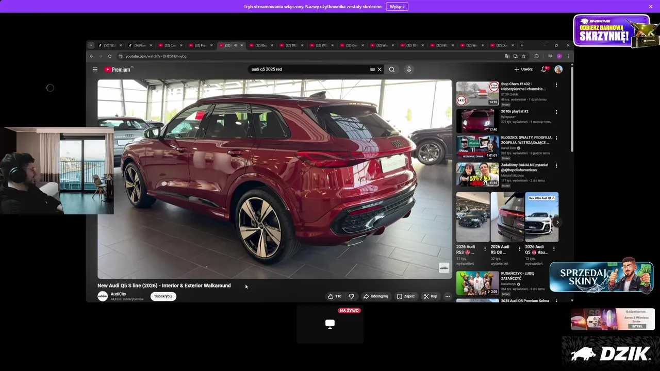Switch to the (54) TikTok tab
The height and width of the screenshot is (371, 660).
tap(140, 45)
